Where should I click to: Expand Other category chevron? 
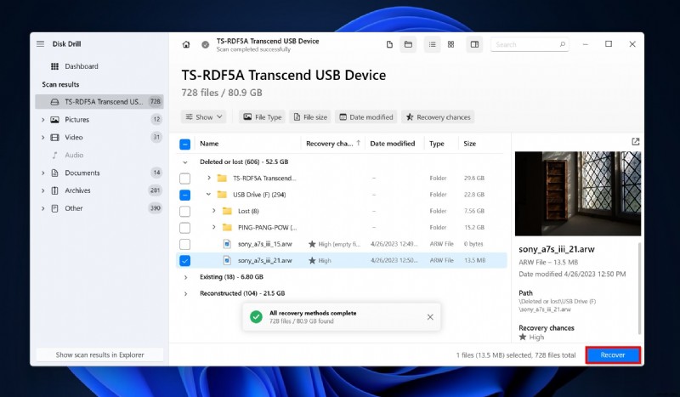coord(42,208)
